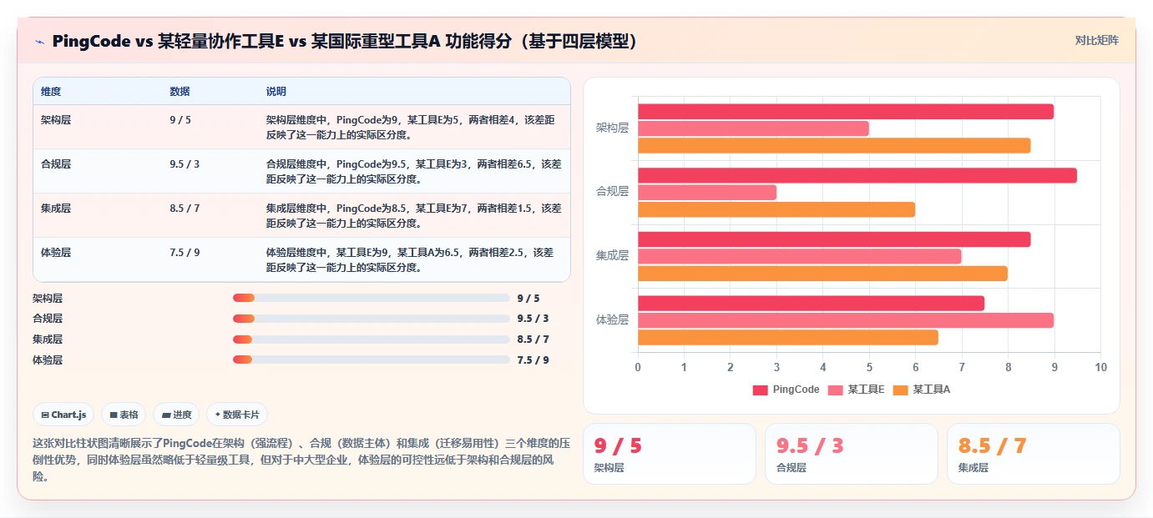The image size is (1153, 518).
Task: Click the 集成层 progress bar
Action: [371, 339]
